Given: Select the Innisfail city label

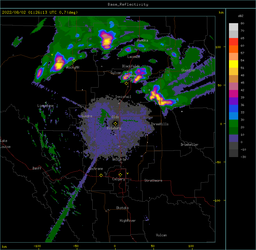Looking at the screenshot, I should point(123,97).
